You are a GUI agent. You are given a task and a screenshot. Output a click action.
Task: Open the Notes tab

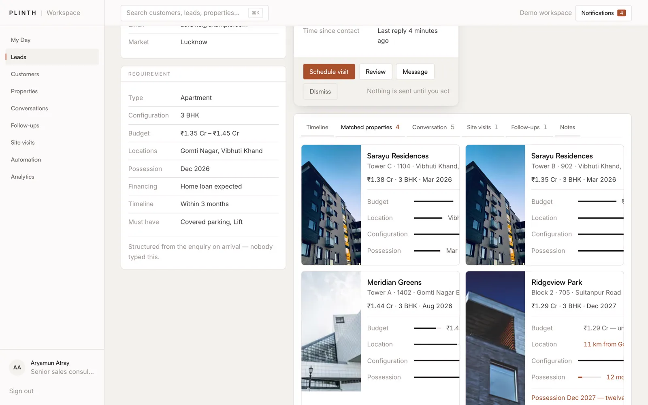[567, 127]
